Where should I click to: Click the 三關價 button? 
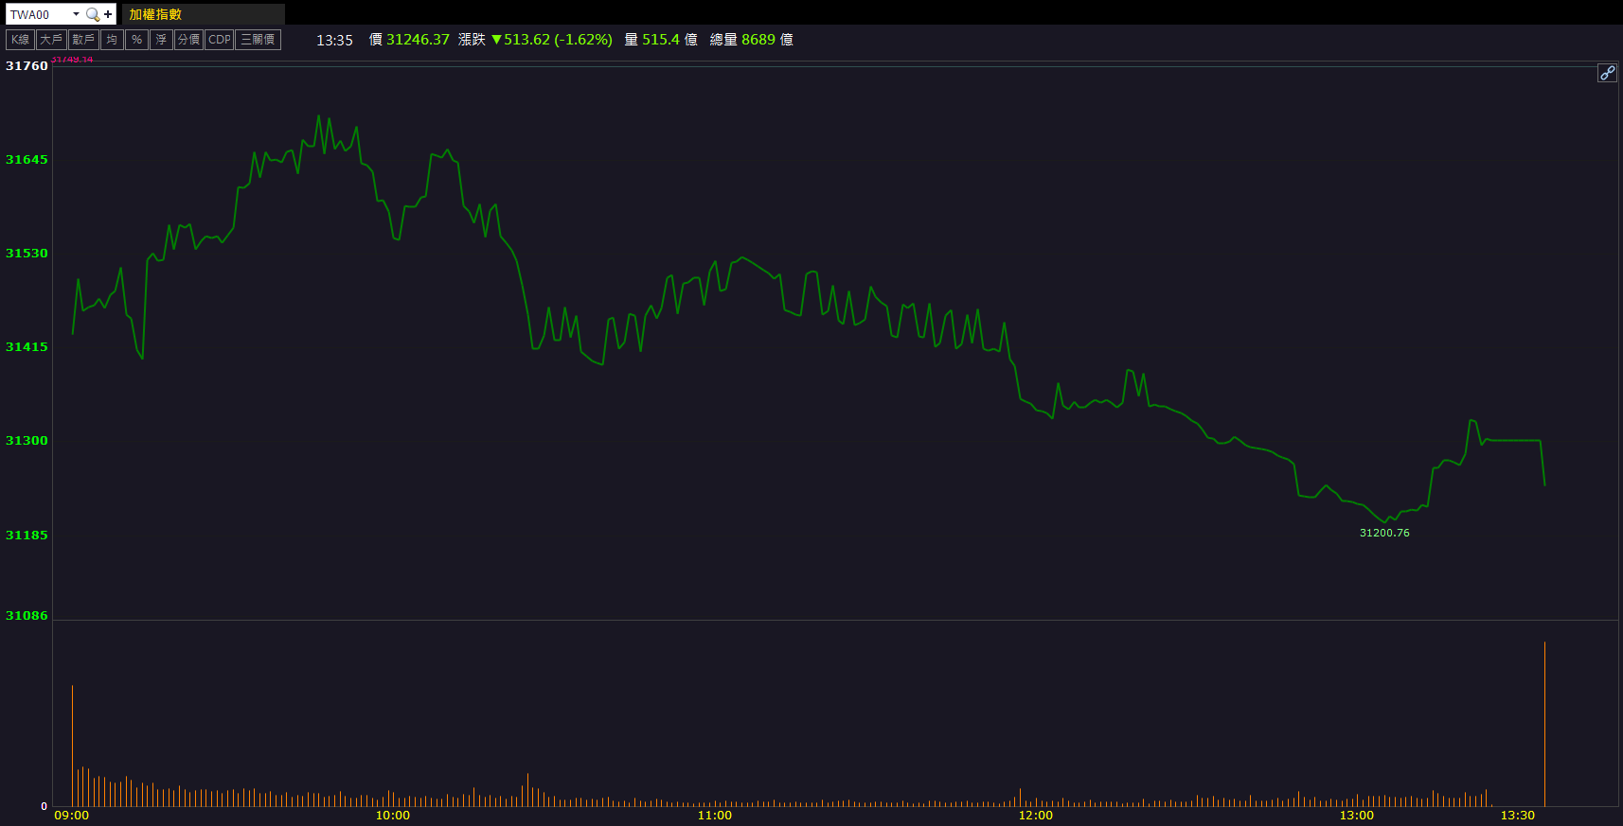point(258,40)
